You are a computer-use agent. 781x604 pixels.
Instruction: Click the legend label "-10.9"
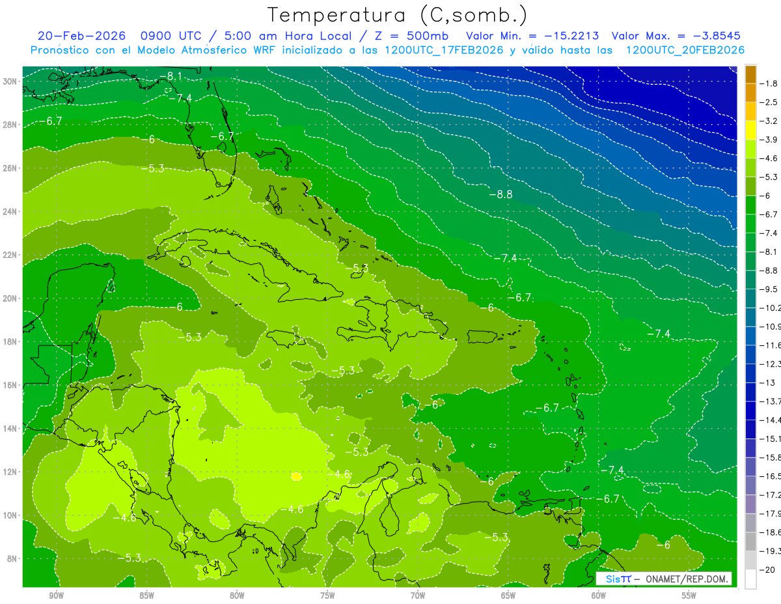pyautogui.click(x=771, y=326)
